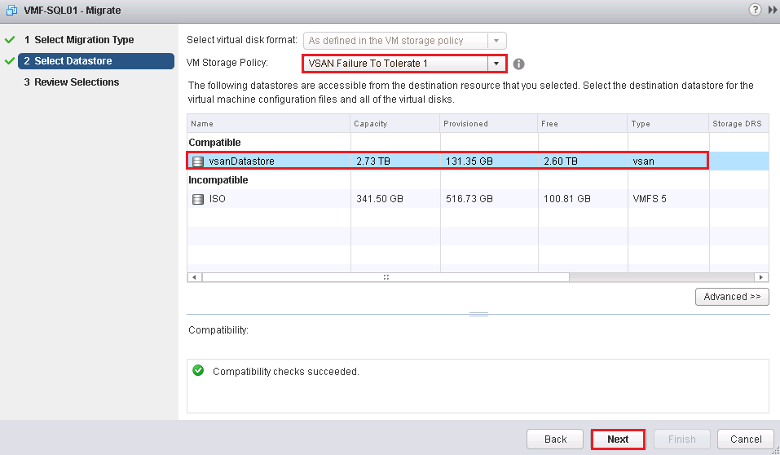
Task: Click the VM migrate icon in title bar
Action: pos(11,11)
